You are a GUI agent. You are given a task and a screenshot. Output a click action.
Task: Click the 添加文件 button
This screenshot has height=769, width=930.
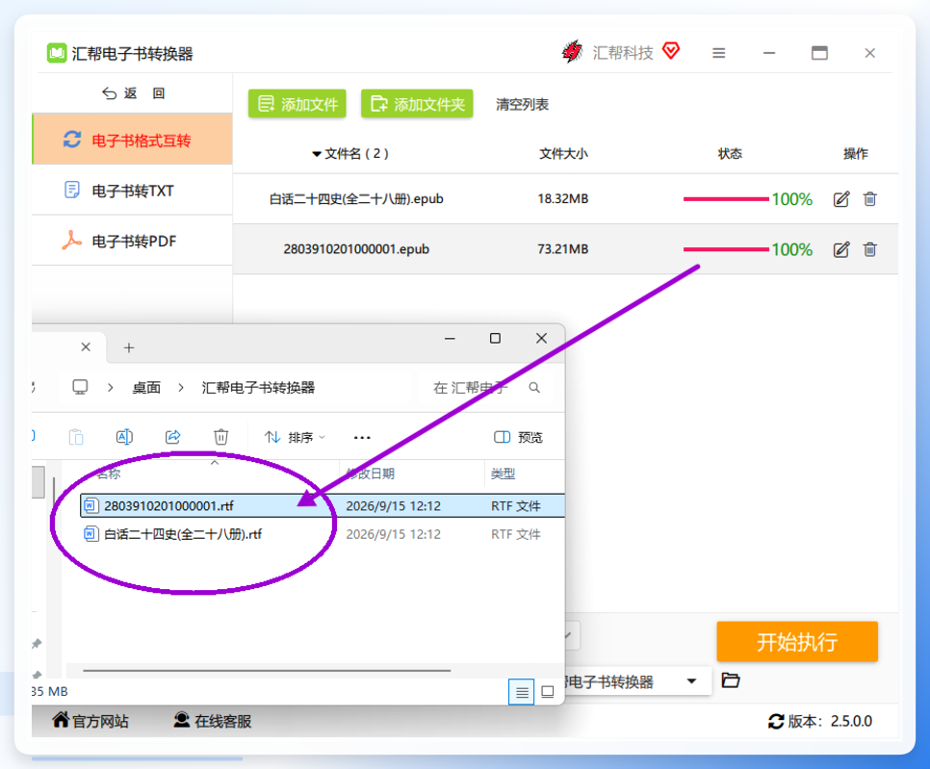coord(297,104)
